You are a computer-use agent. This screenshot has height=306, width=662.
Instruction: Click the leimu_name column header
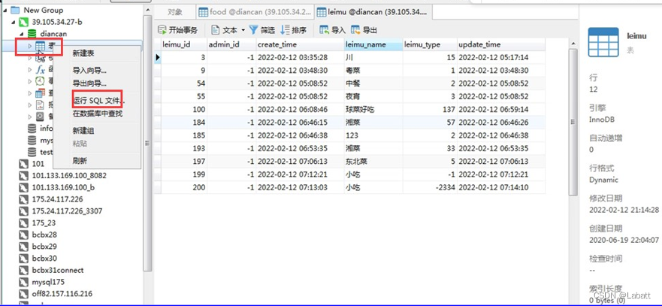tap(373, 44)
